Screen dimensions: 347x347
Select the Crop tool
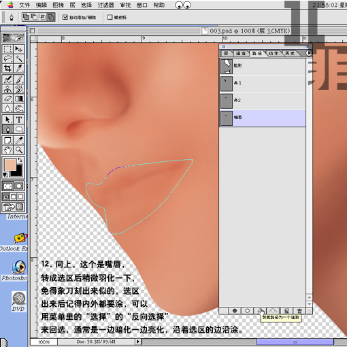pos(7,68)
